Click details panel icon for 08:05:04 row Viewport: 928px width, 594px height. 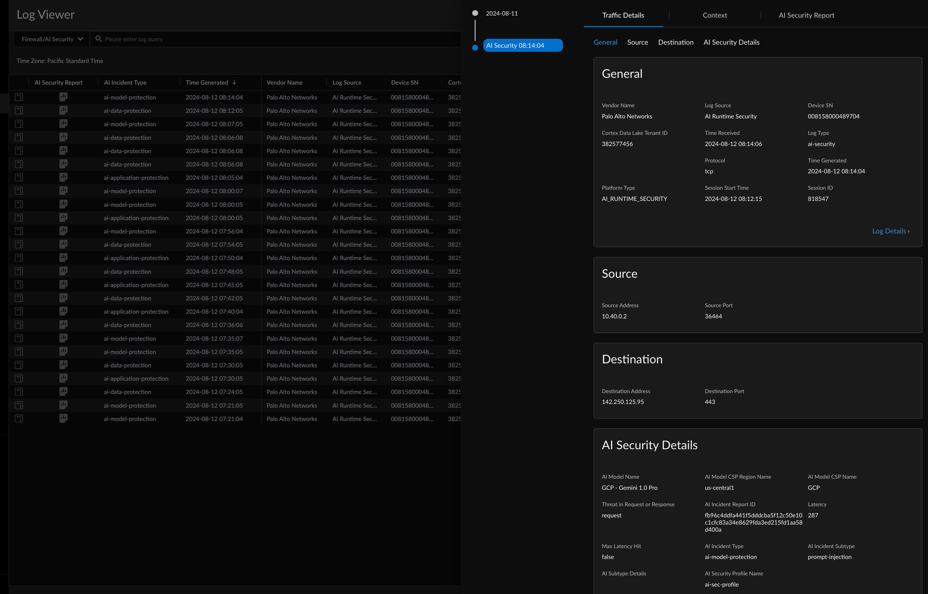[19, 177]
